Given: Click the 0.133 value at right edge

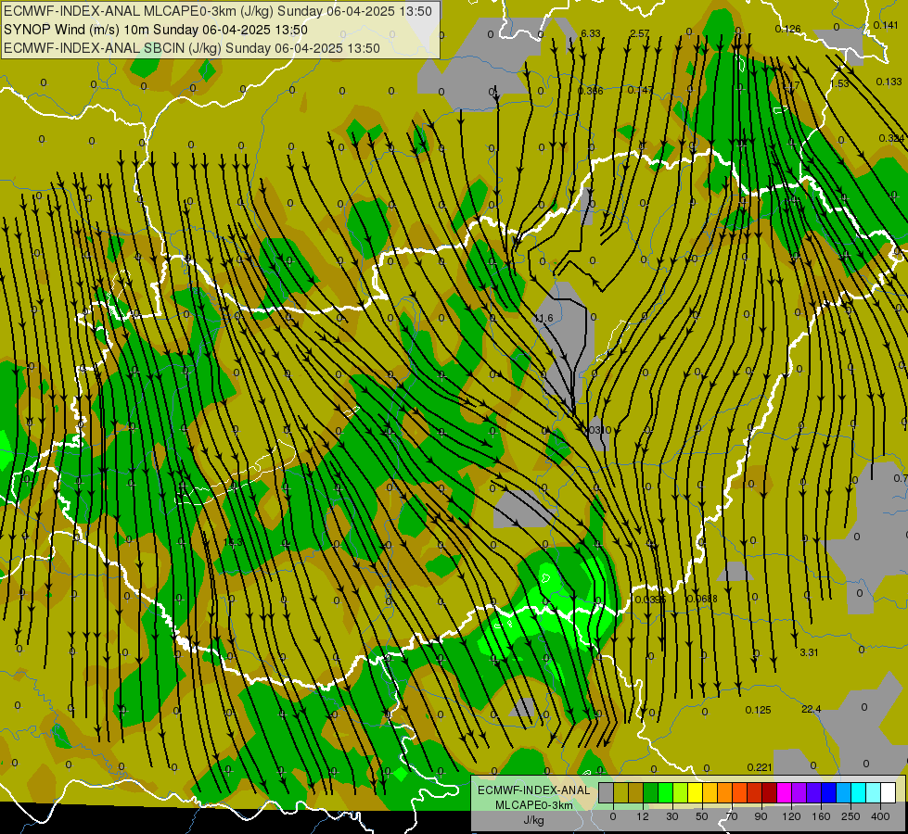Looking at the screenshot, I should 889,82.
